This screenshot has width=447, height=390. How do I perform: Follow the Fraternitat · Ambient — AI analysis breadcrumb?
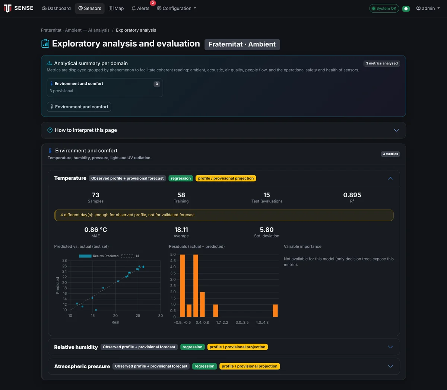click(75, 30)
